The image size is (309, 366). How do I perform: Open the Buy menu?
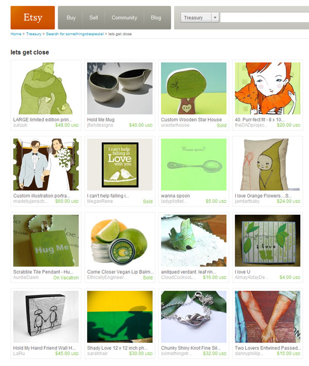point(71,18)
